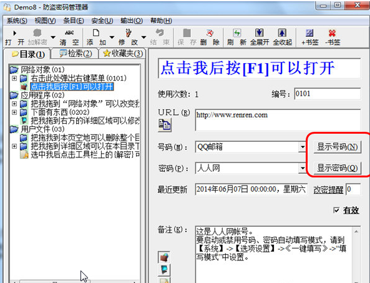Toggle the 有效 checkbox
The image size is (370, 283).
[336, 210]
